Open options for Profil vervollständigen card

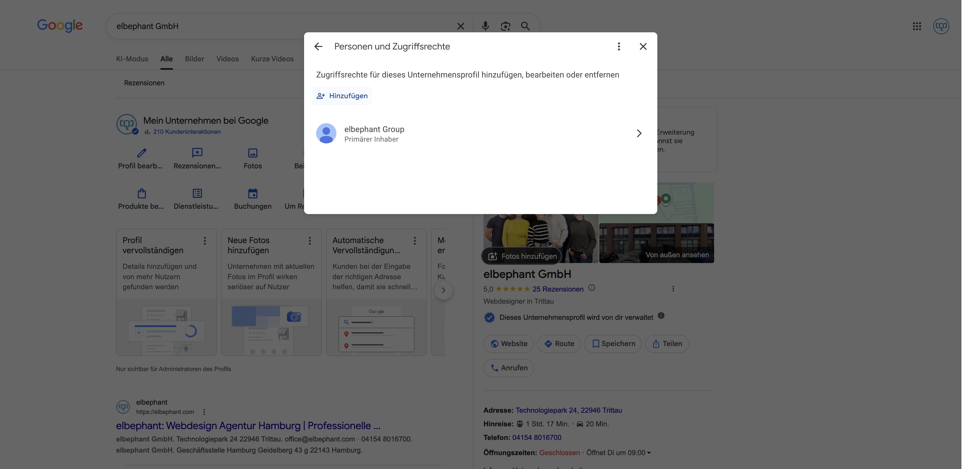click(x=205, y=241)
